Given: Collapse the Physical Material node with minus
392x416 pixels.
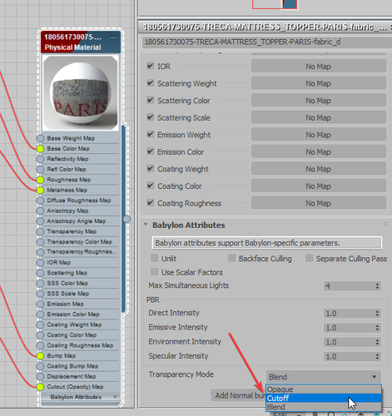Looking at the screenshot, I should pyautogui.click(x=113, y=37).
